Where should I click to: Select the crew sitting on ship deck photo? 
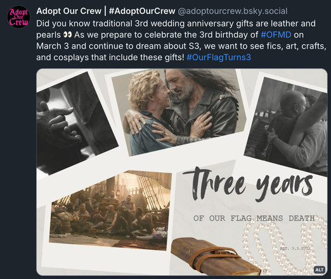110,211
